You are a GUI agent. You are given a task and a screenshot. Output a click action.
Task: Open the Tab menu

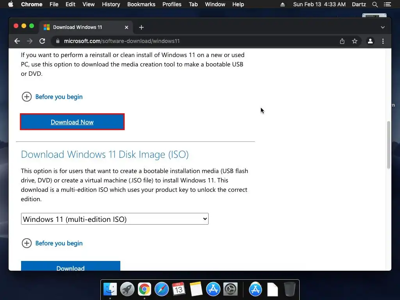click(x=193, y=4)
